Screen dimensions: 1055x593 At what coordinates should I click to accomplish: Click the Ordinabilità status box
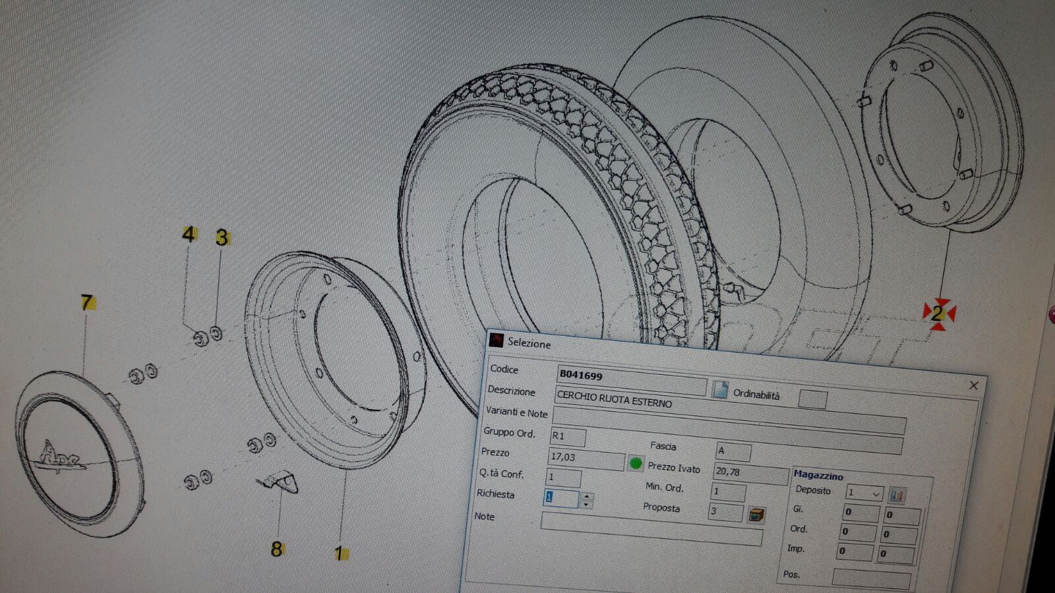pyautogui.click(x=812, y=399)
